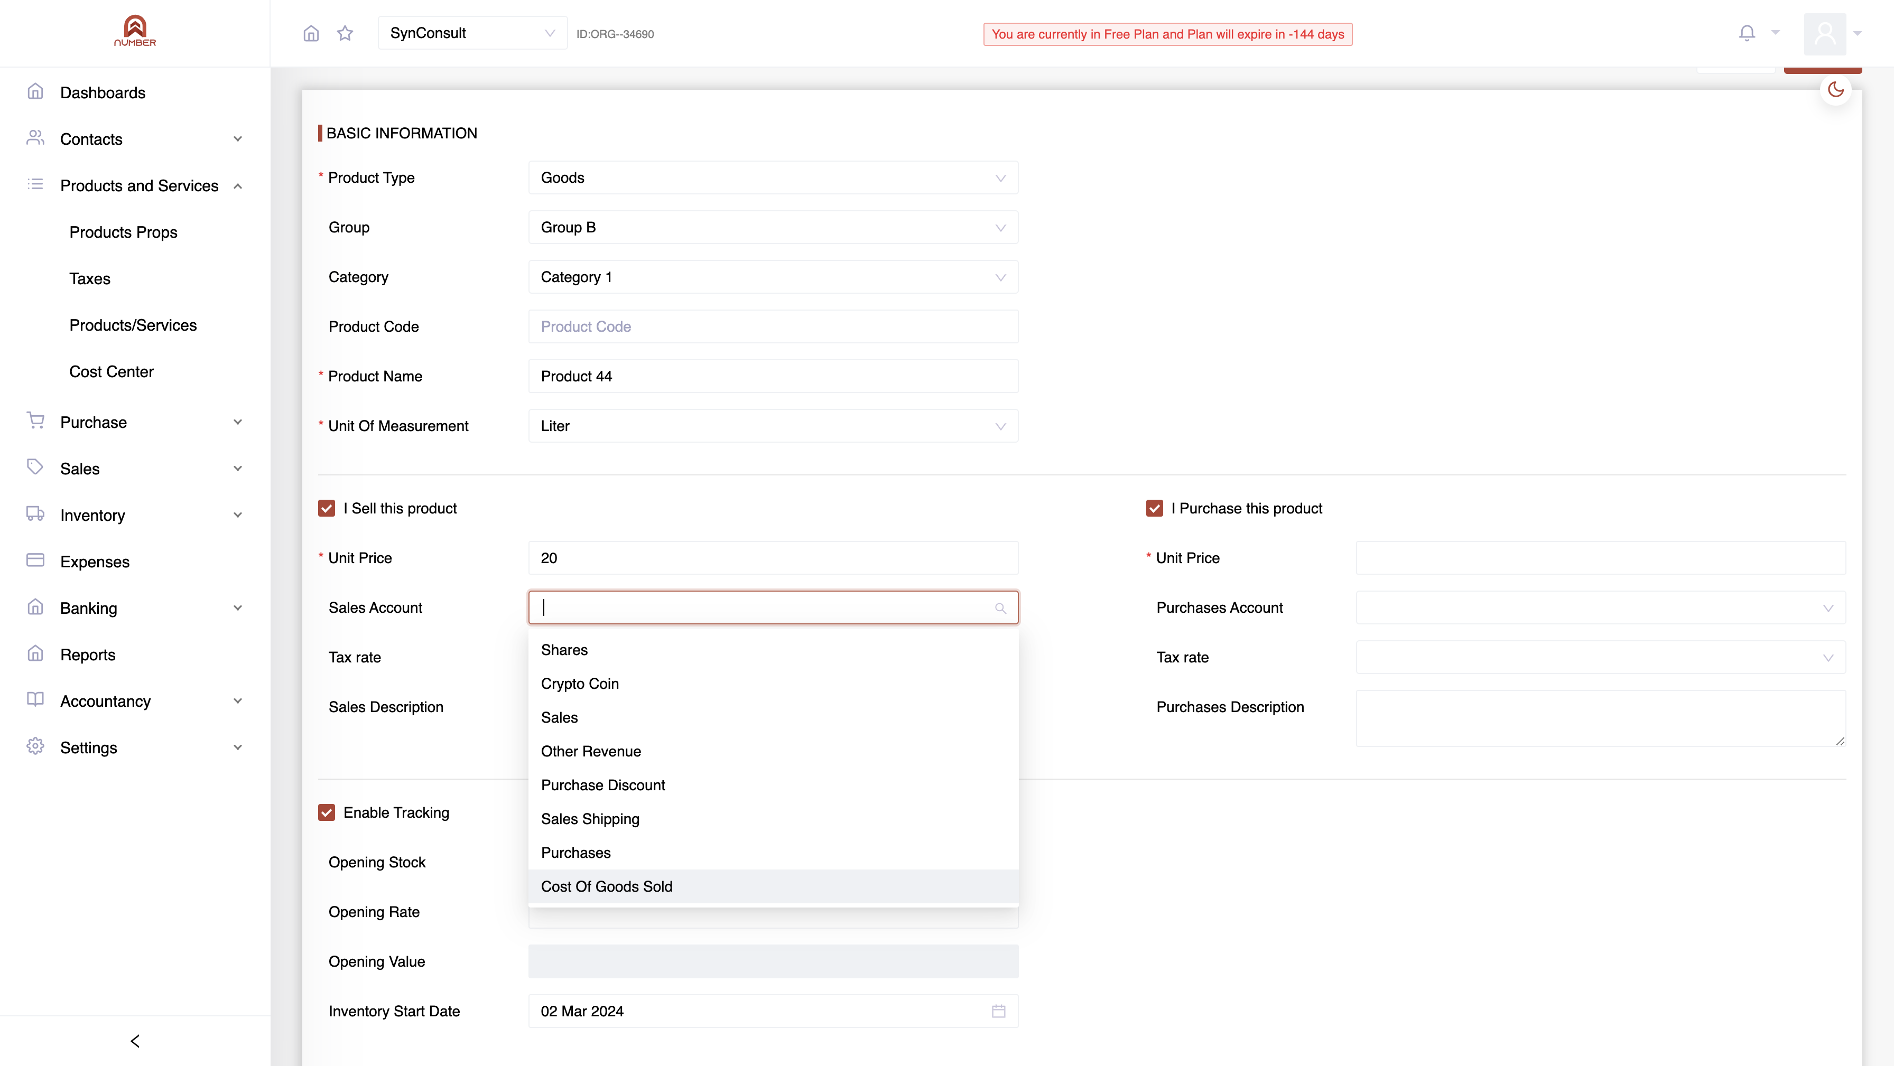Open Taxes sidebar link
The image size is (1894, 1066).
90,278
